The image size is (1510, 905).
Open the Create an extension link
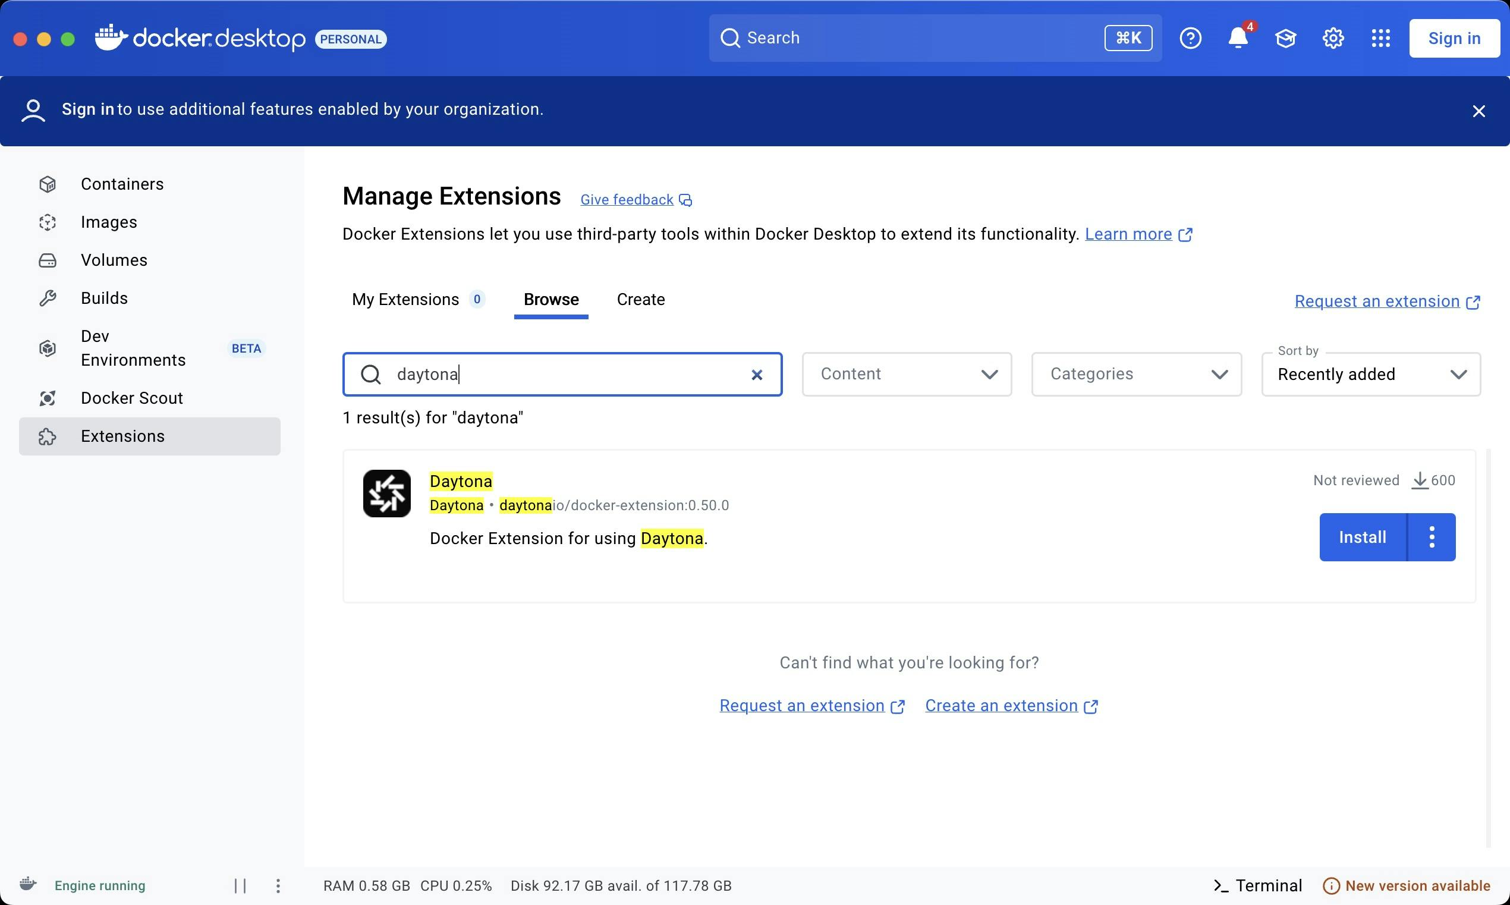tap(1002, 706)
